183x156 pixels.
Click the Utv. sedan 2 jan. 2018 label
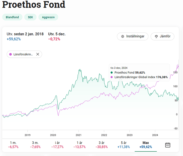(25, 34)
